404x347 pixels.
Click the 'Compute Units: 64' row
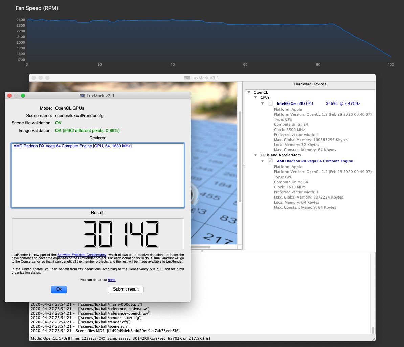click(x=291, y=182)
